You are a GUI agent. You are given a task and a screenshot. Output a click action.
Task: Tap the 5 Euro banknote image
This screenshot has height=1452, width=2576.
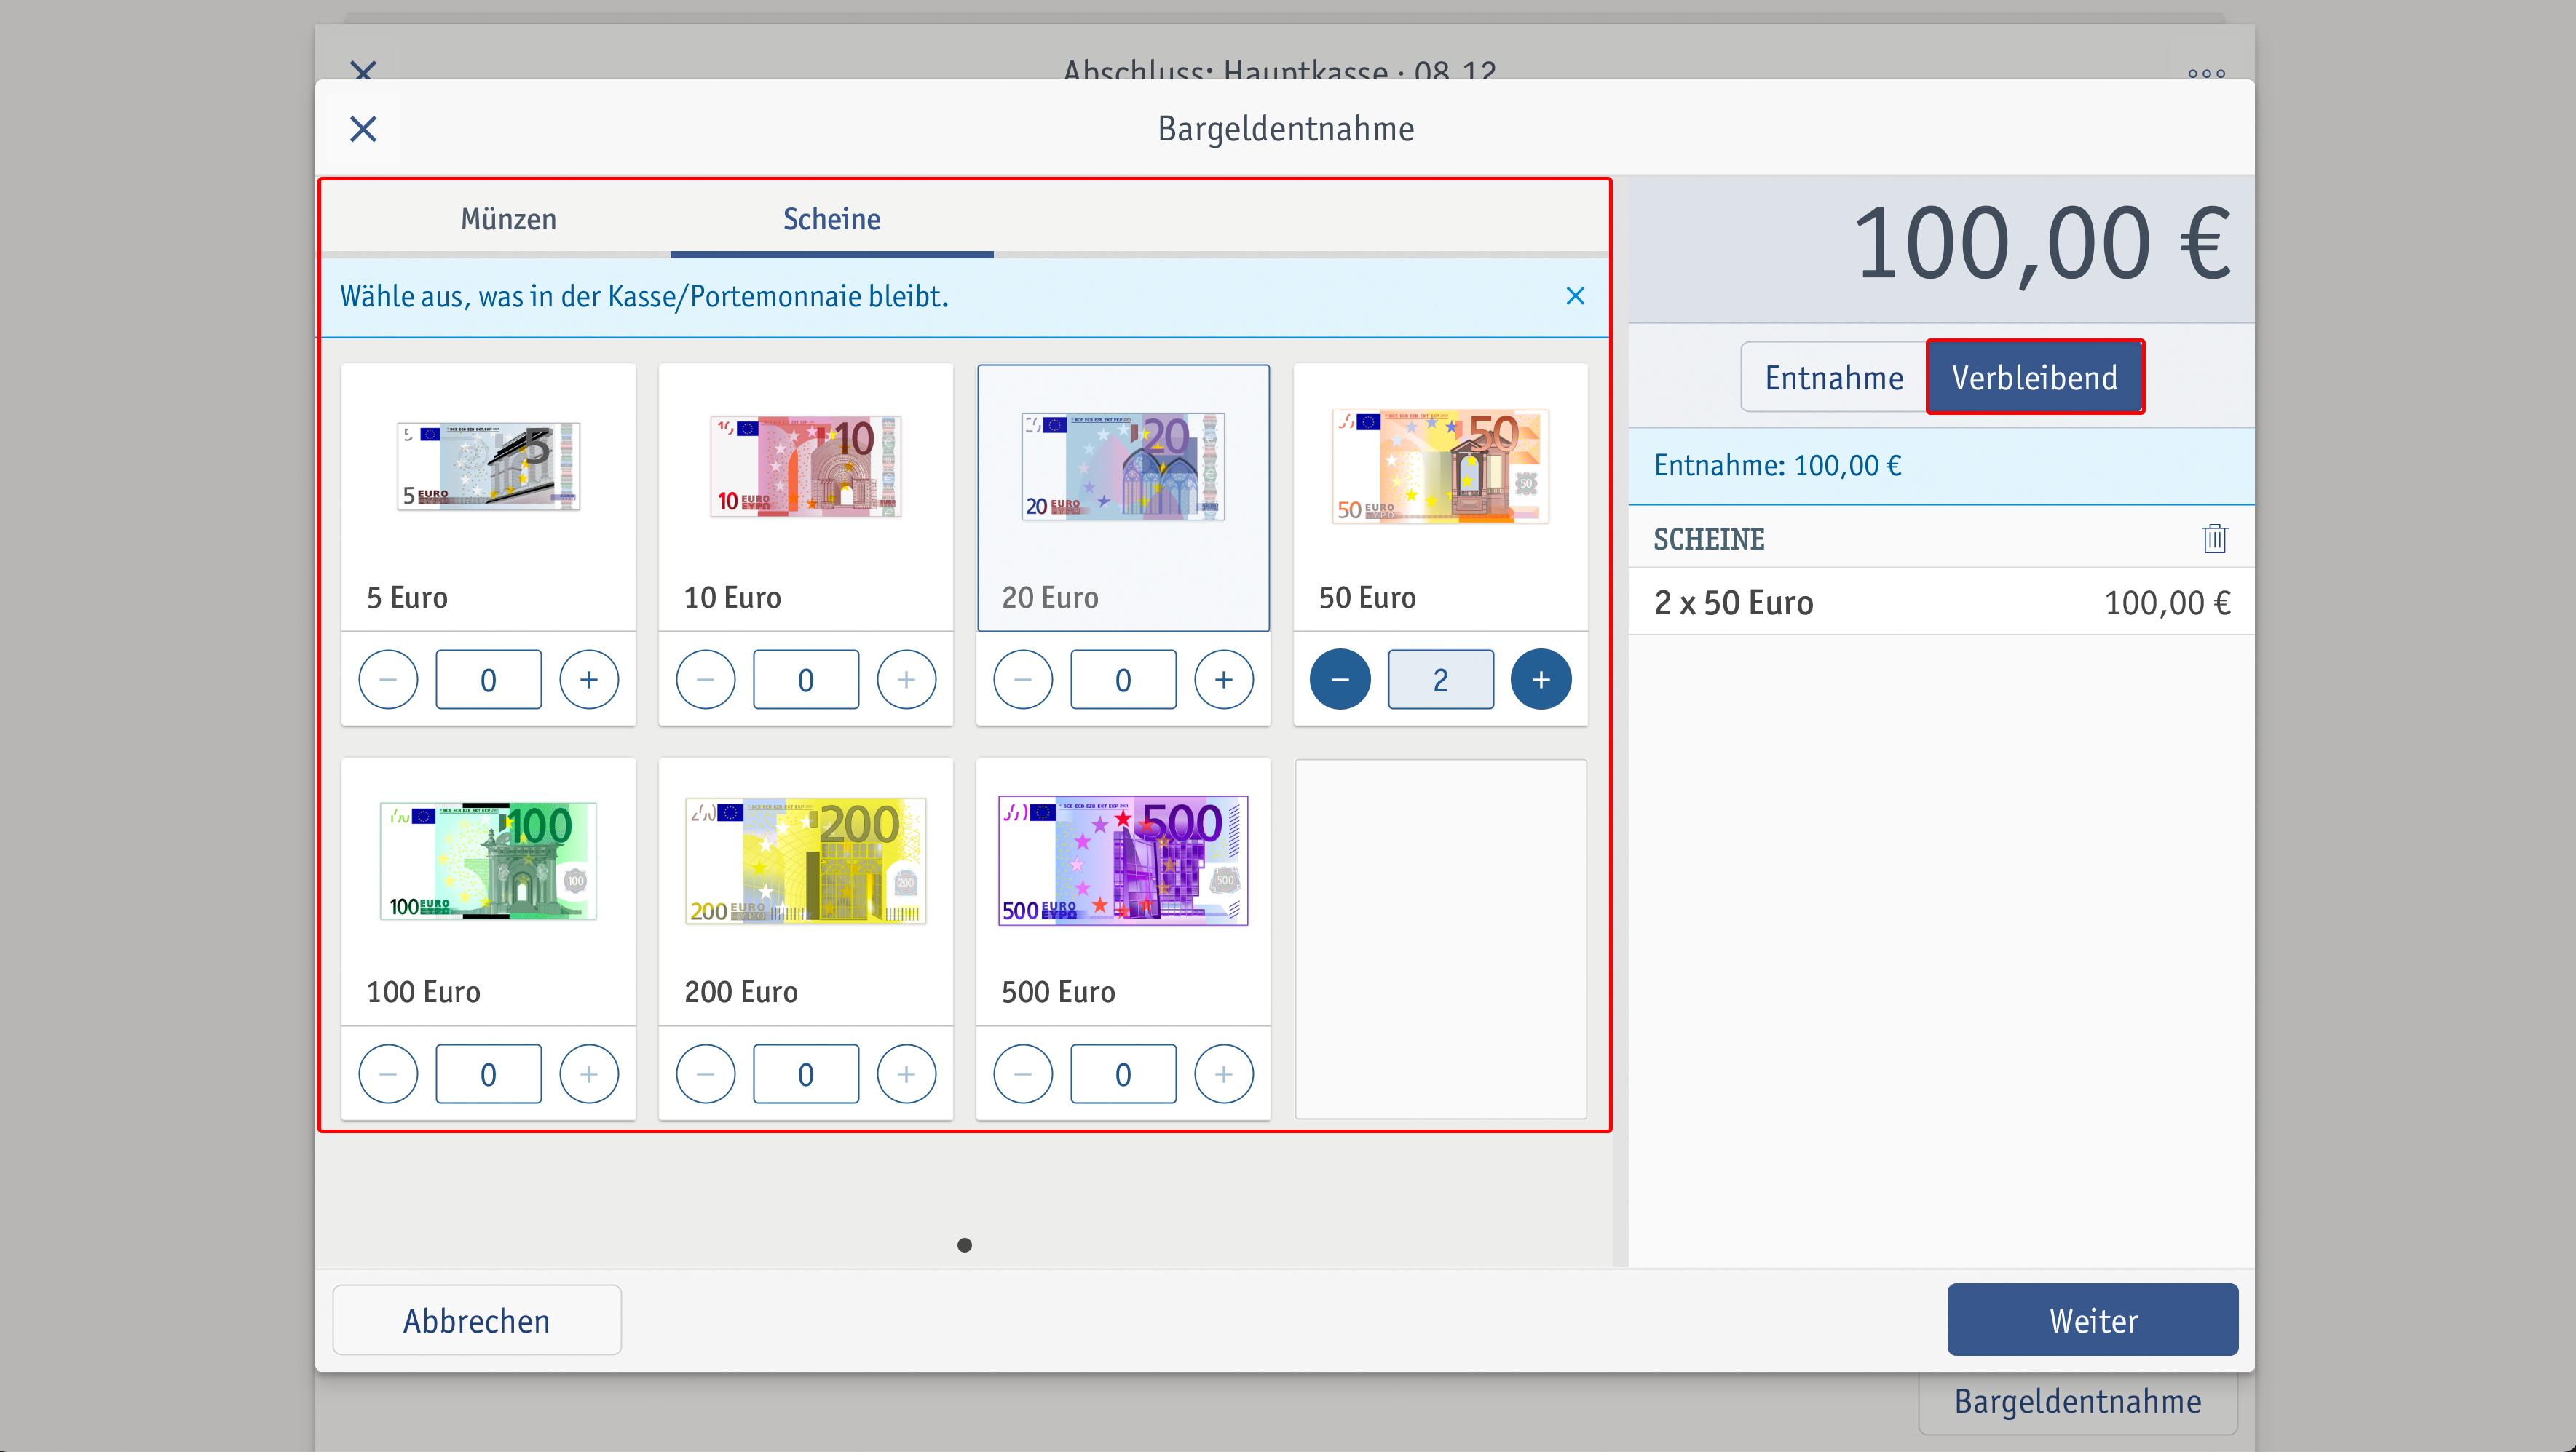(488, 466)
